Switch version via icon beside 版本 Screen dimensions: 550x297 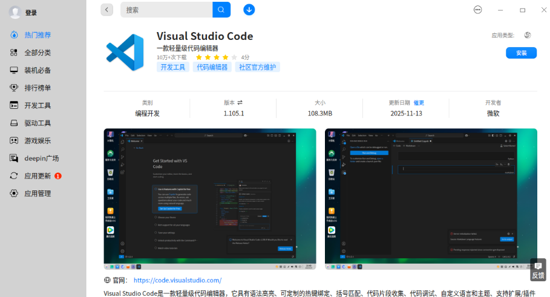(240, 103)
